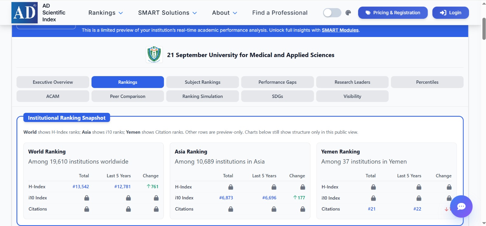The width and height of the screenshot is (486, 226).
Task: Switch to the Percentiles tab
Action: (x=427, y=82)
